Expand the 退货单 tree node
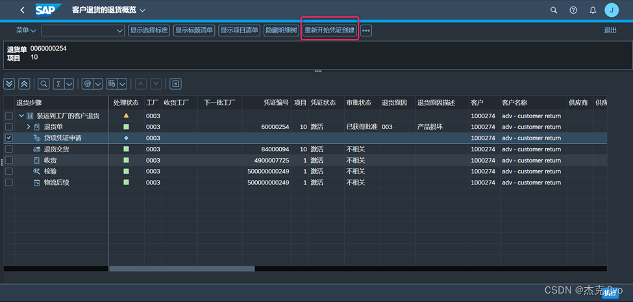 (x=29, y=127)
